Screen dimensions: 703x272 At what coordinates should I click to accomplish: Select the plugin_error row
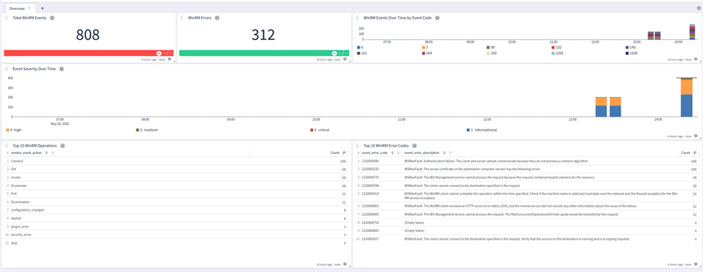point(176,226)
